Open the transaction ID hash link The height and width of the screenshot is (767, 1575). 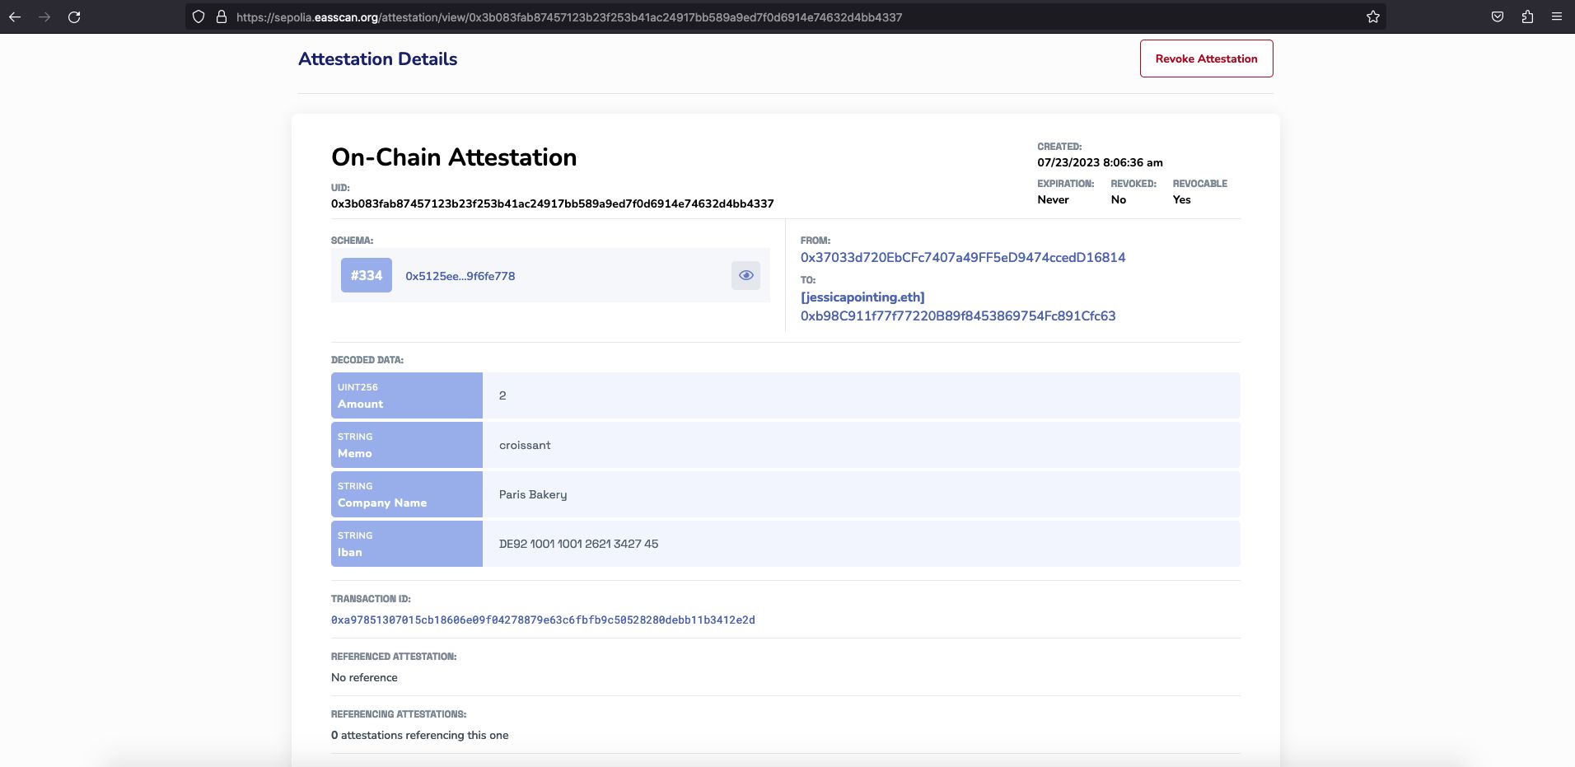click(x=543, y=620)
